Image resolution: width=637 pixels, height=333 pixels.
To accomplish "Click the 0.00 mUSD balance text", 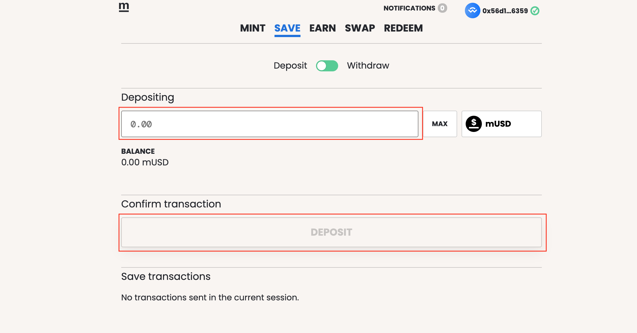I will (145, 162).
